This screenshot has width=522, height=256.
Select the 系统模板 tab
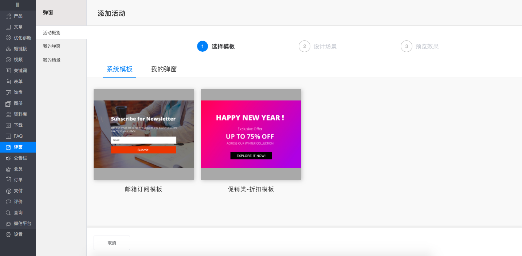(119, 69)
